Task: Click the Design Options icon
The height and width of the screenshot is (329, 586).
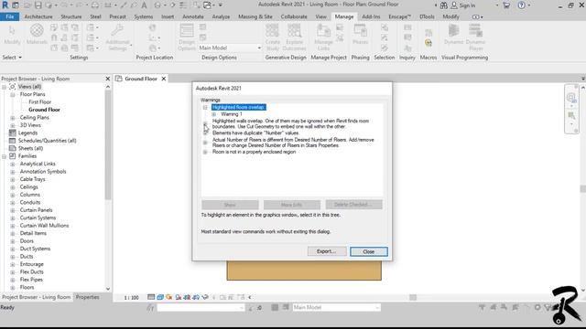Action: tap(187, 30)
